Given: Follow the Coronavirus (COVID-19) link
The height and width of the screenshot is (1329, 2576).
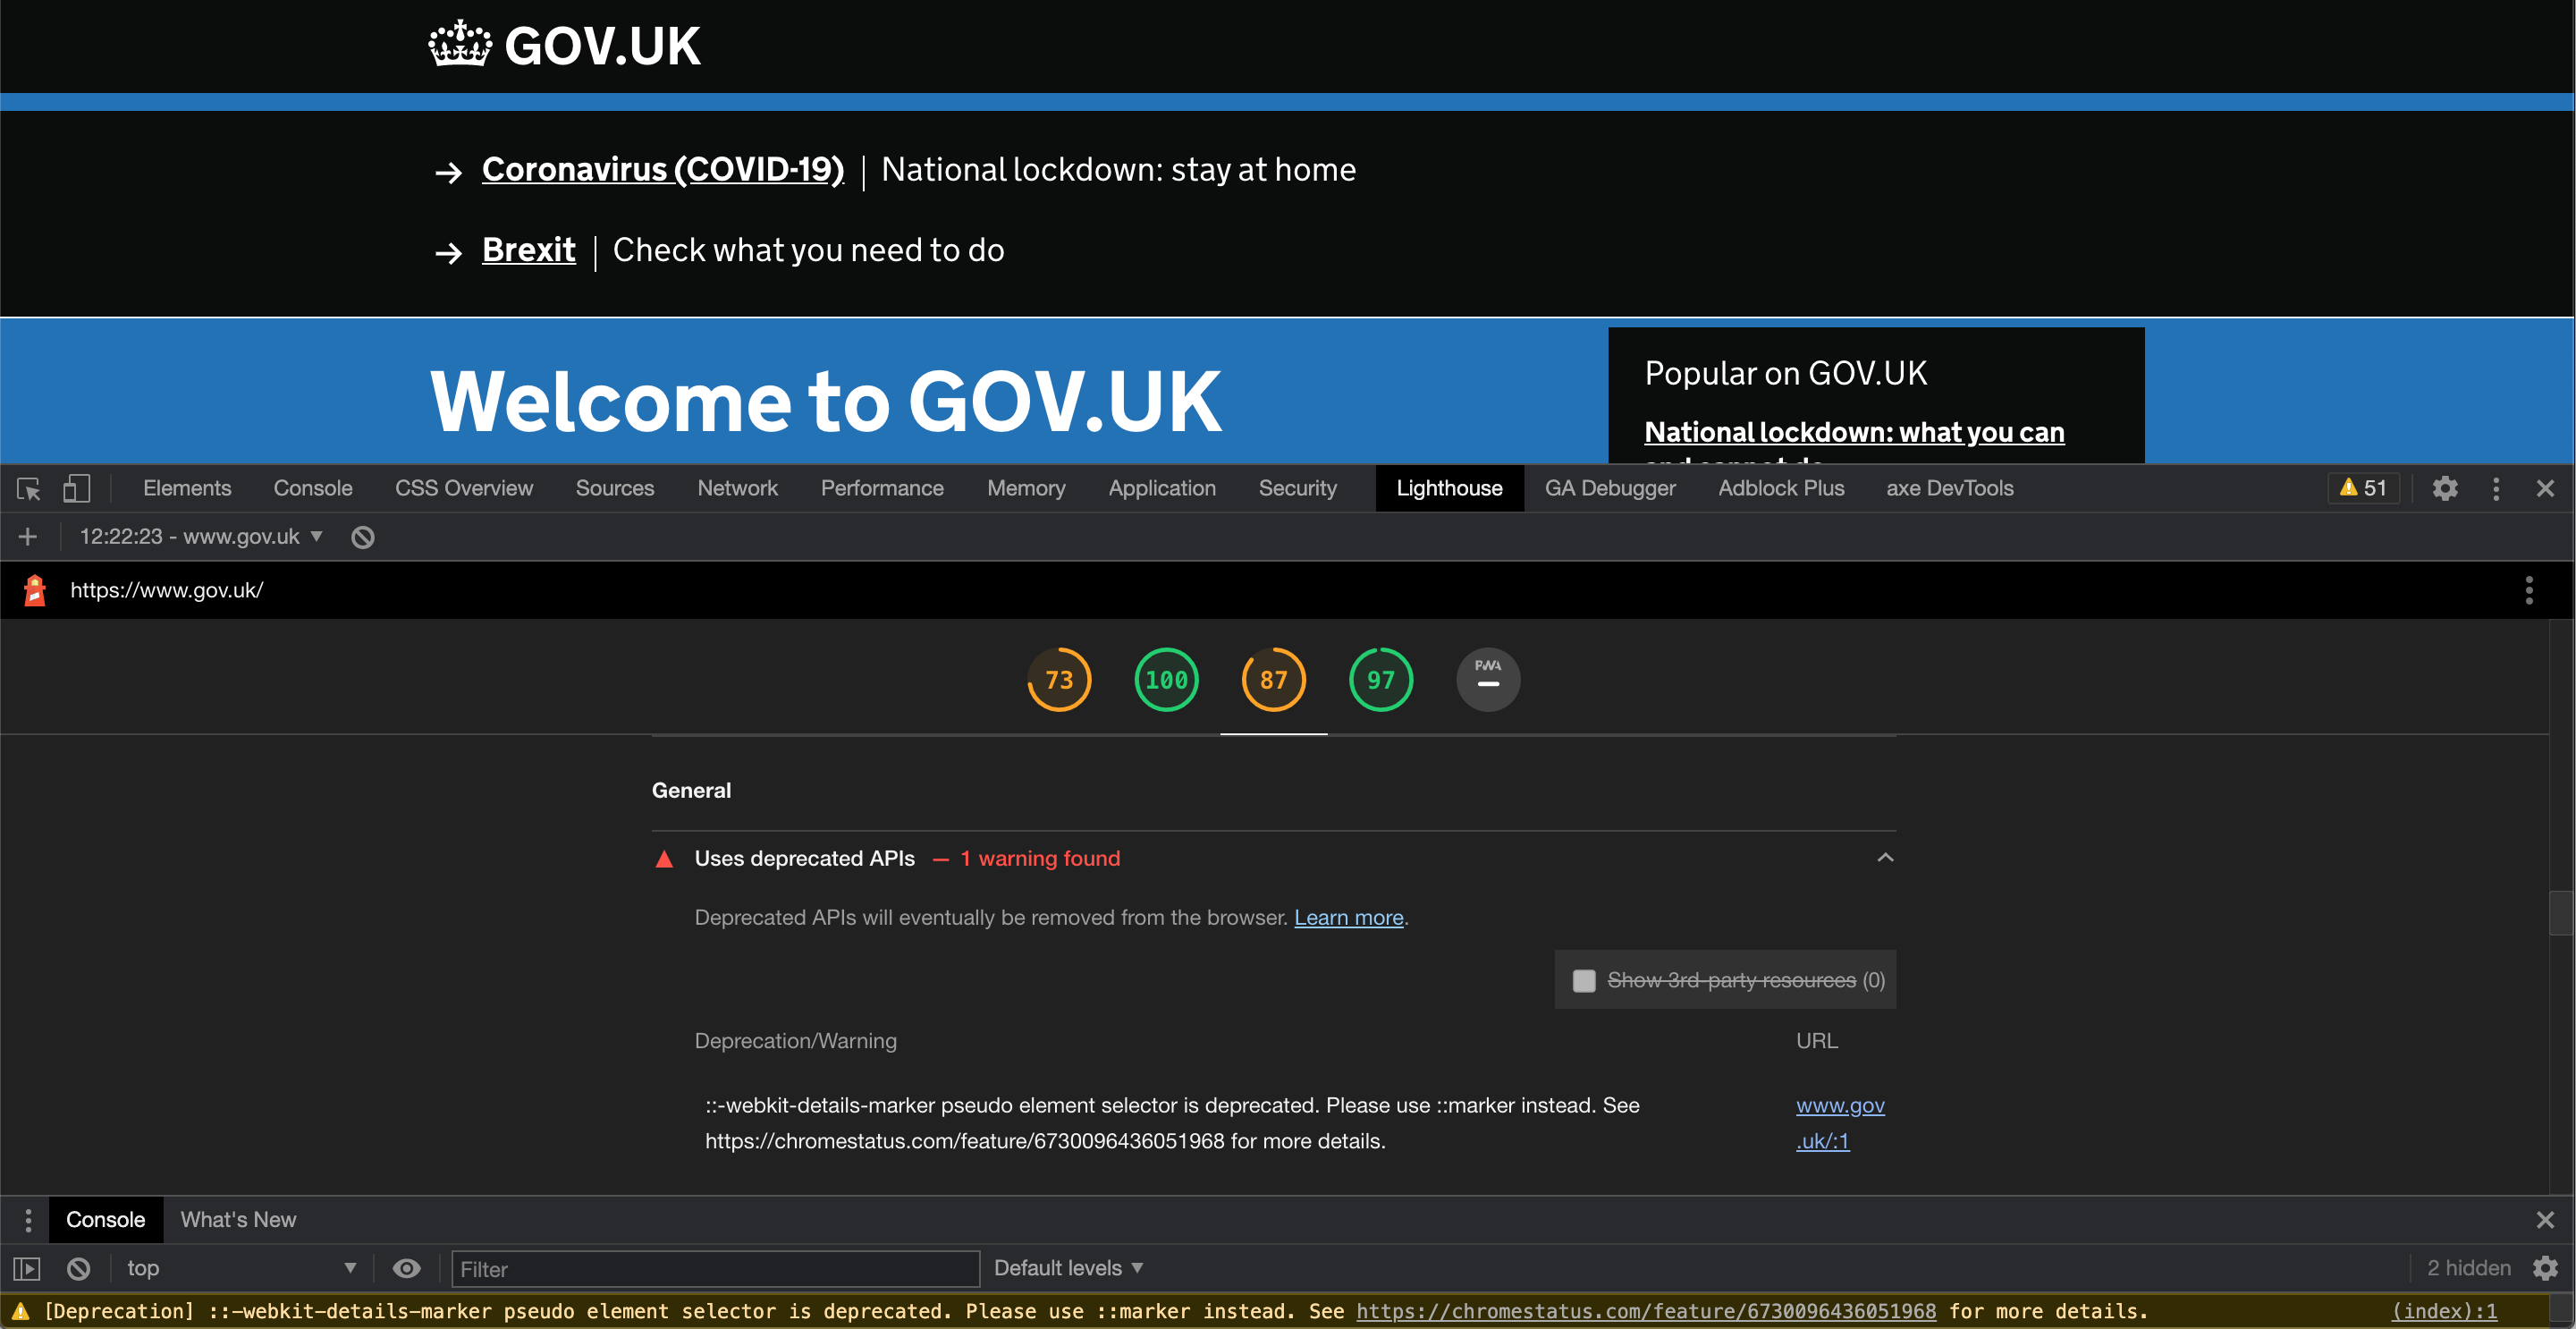Looking at the screenshot, I should pos(663,170).
